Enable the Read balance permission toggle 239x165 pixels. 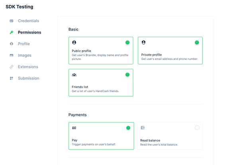click(x=197, y=128)
